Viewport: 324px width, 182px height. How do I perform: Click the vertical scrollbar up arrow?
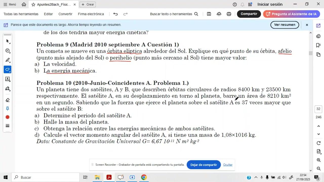(x=311, y=33)
